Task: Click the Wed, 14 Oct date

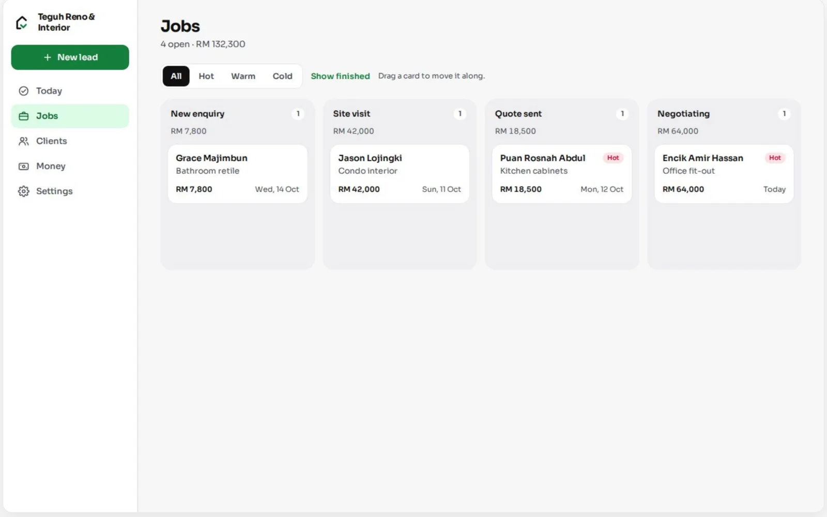Action: click(277, 189)
